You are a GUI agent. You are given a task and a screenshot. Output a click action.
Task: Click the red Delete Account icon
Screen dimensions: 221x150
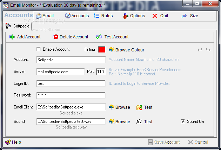pyautogui.click(x=55, y=37)
